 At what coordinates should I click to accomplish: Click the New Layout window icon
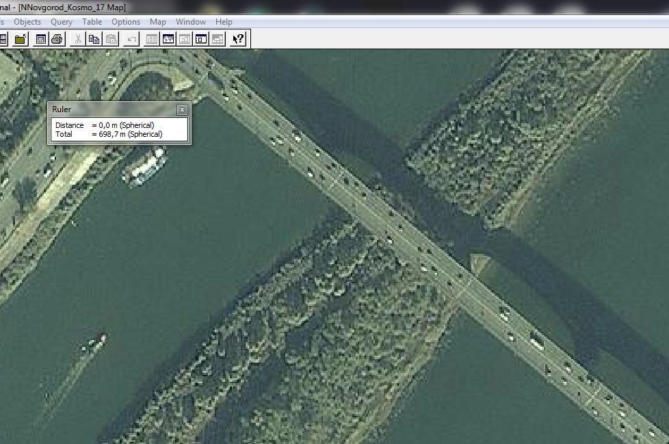tap(201, 39)
